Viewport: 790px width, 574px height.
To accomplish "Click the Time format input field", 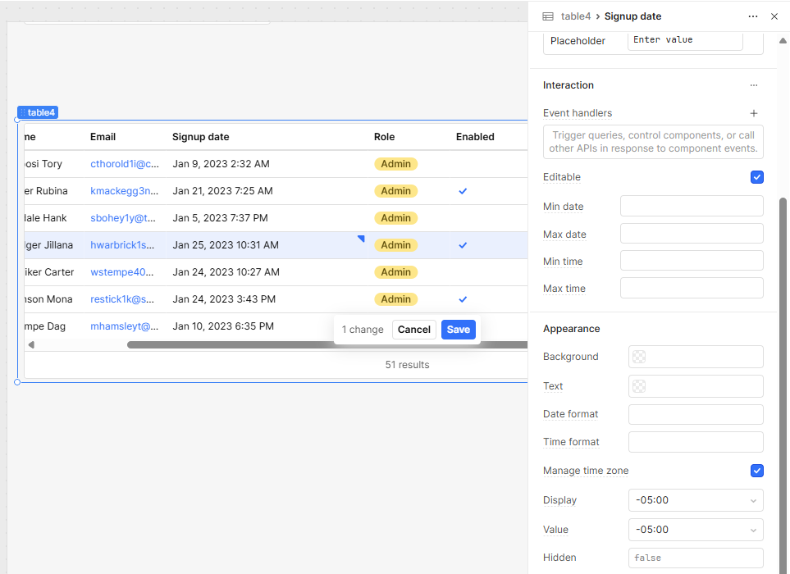I will pyautogui.click(x=696, y=442).
